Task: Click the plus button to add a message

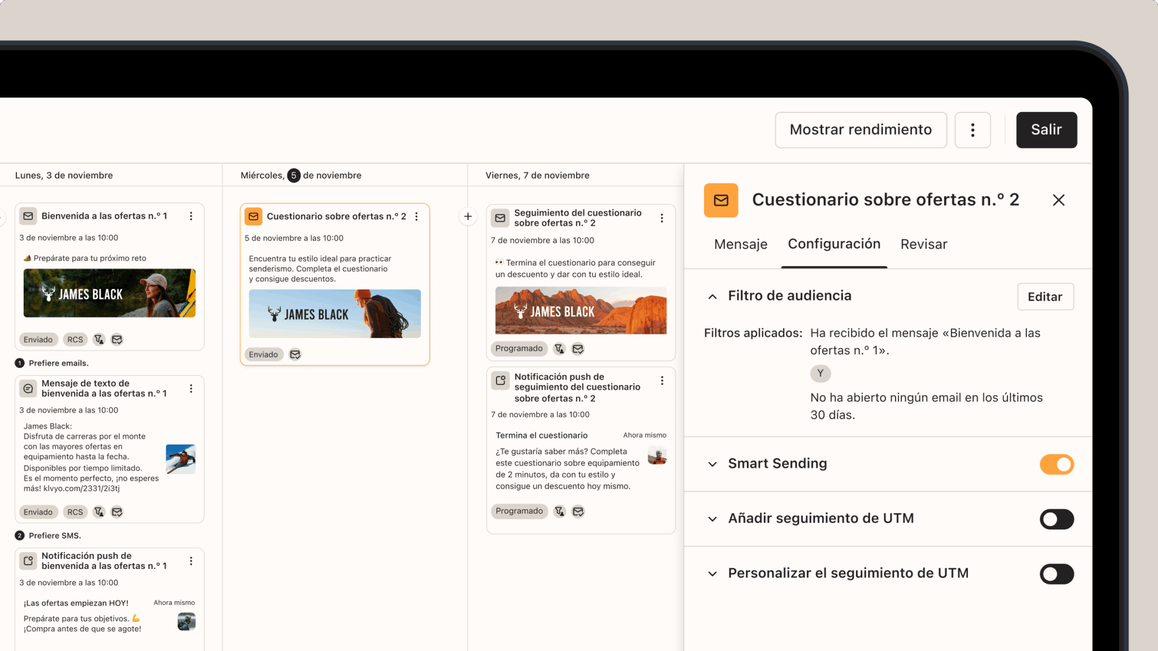Action: (x=468, y=216)
